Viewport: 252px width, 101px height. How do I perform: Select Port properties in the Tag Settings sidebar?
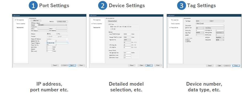click(x=175, y=20)
